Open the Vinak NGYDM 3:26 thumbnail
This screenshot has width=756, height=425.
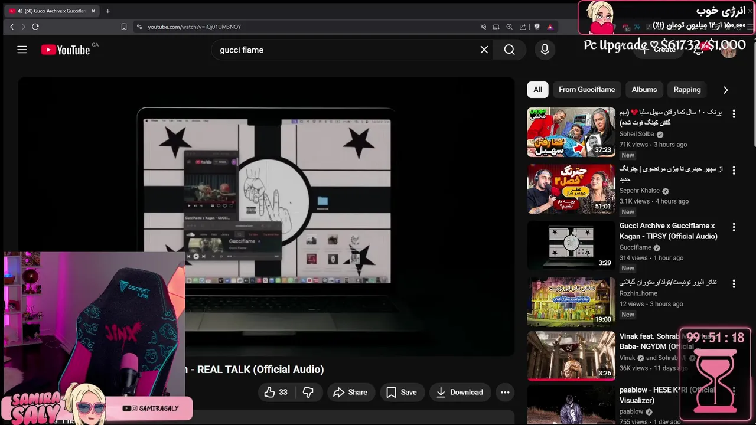[571, 355]
